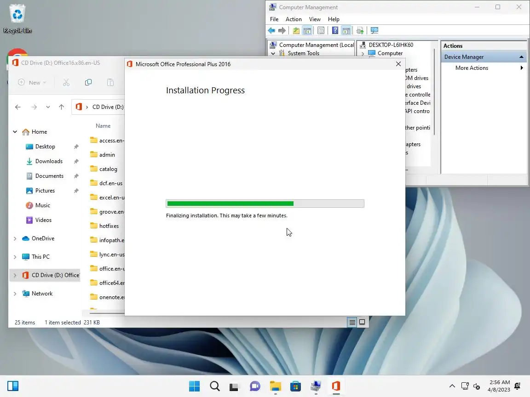Click Cut icon in File Explorer toolbar
The width and height of the screenshot is (530, 397).
66,82
